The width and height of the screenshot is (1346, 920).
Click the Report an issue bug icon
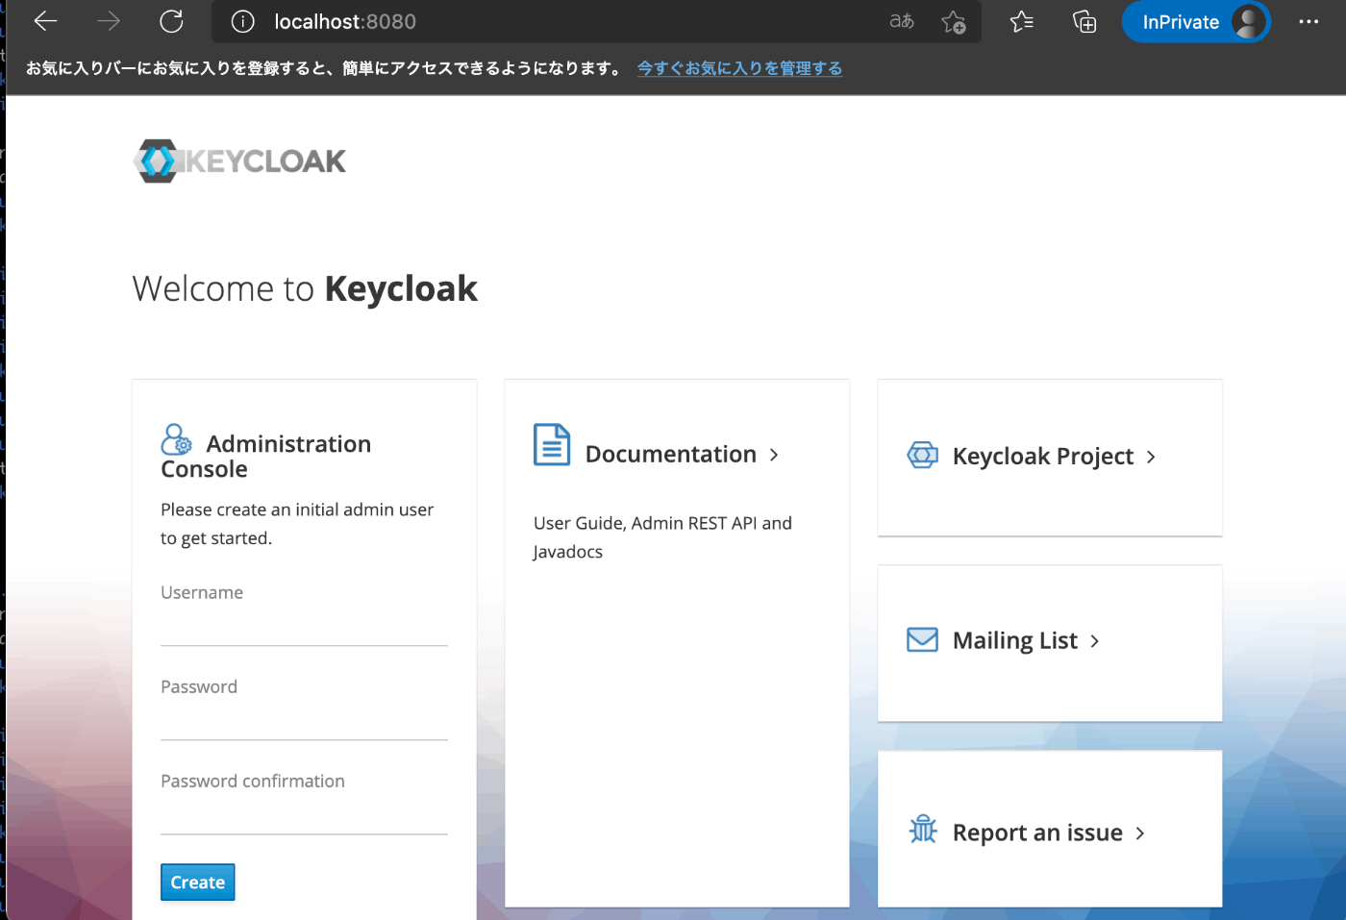923,829
